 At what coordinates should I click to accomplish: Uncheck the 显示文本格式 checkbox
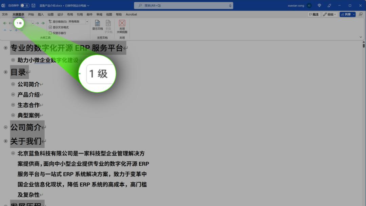(50, 27)
